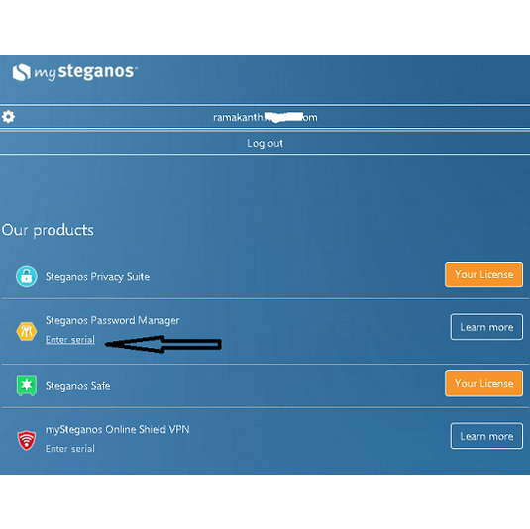This screenshot has width=530, height=529.
Task: Click the black arrow annotation
Action: (x=163, y=344)
